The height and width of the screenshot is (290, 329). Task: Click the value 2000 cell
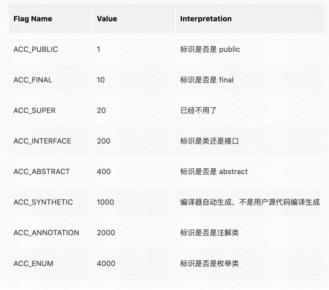tap(106, 233)
